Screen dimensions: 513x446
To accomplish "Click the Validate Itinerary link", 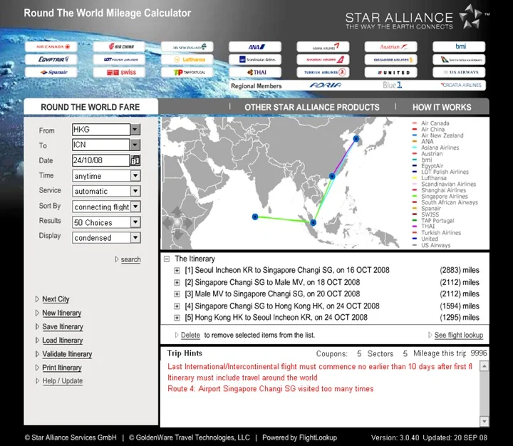I will (67, 354).
